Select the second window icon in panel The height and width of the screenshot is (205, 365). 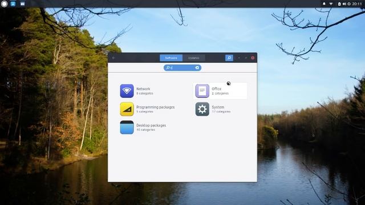22,4
